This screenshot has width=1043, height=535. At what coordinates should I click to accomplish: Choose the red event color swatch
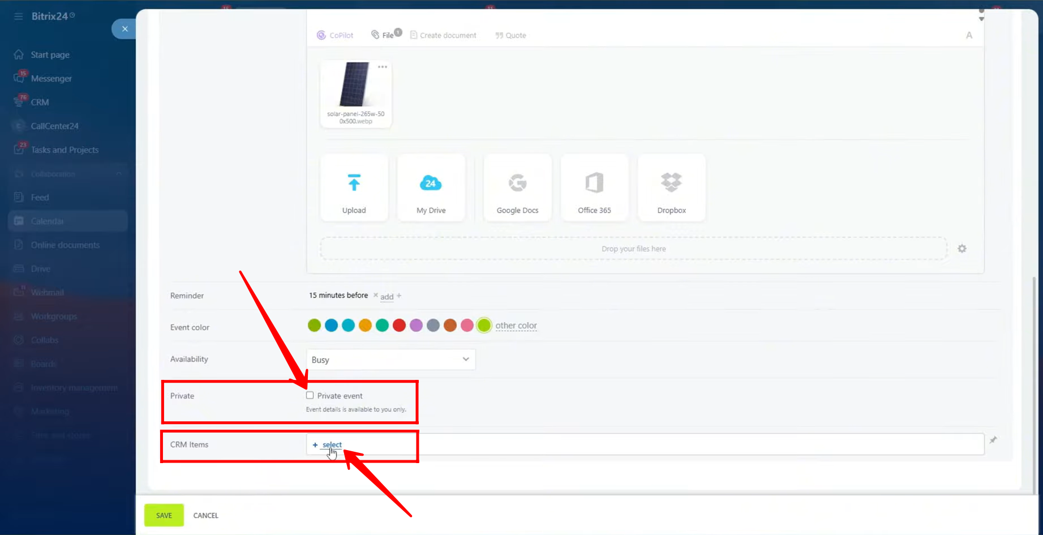point(399,326)
